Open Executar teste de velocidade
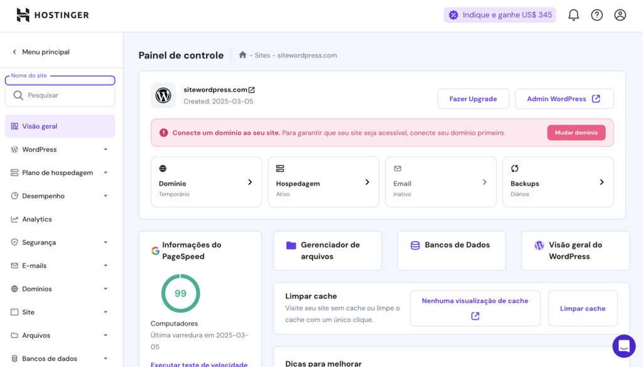The width and height of the screenshot is (643, 367). coord(200,364)
